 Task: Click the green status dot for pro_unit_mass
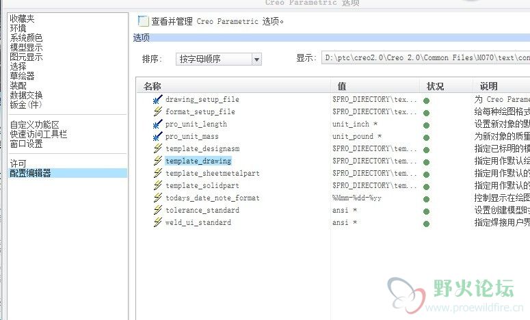(x=426, y=137)
